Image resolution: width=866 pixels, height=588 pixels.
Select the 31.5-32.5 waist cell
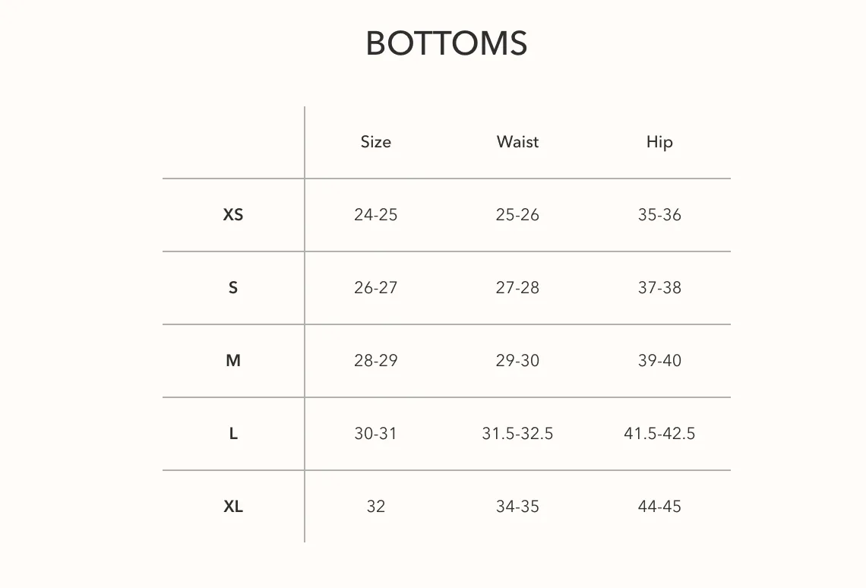517,434
